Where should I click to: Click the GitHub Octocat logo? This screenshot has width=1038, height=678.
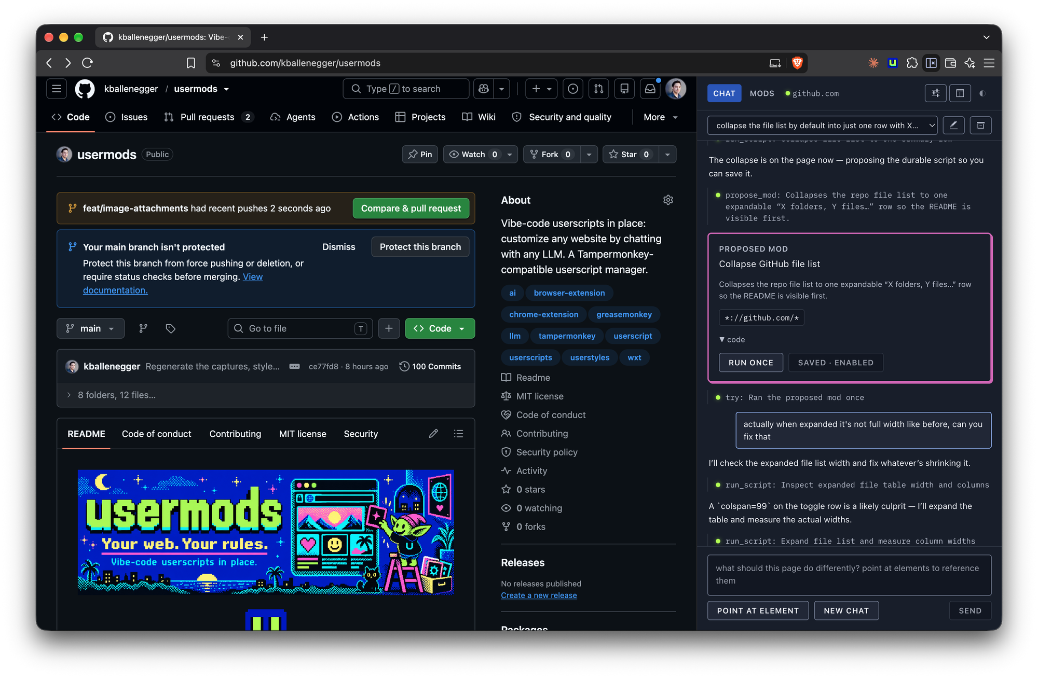coord(85,89)
